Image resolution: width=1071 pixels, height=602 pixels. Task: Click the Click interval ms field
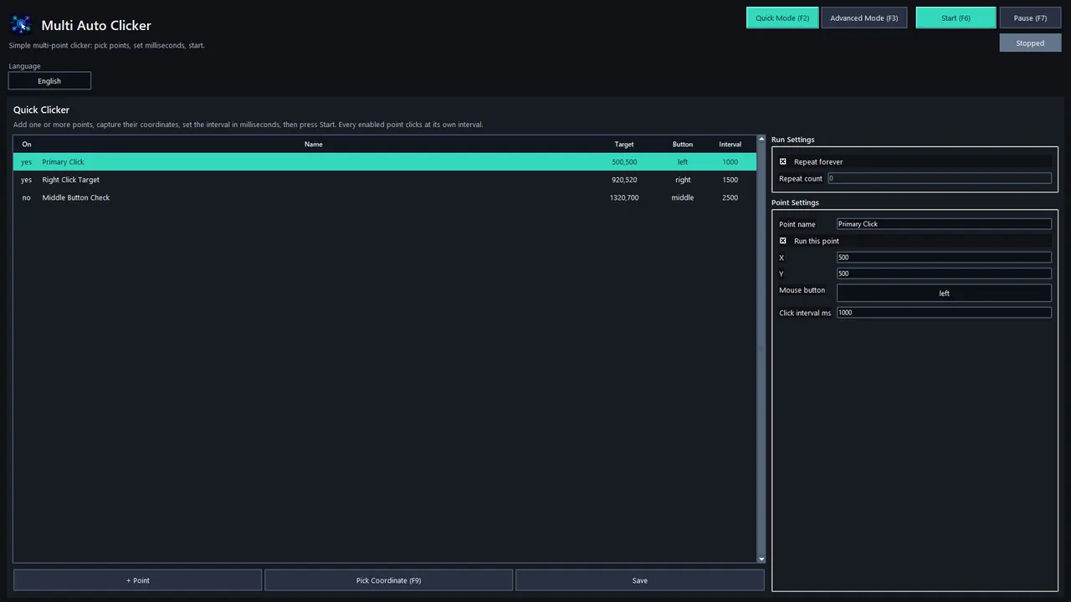coord(944,313)
